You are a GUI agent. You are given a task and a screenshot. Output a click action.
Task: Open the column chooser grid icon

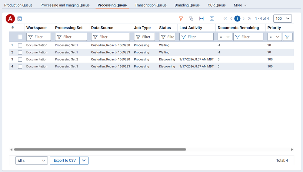click(x=19, y=19)
